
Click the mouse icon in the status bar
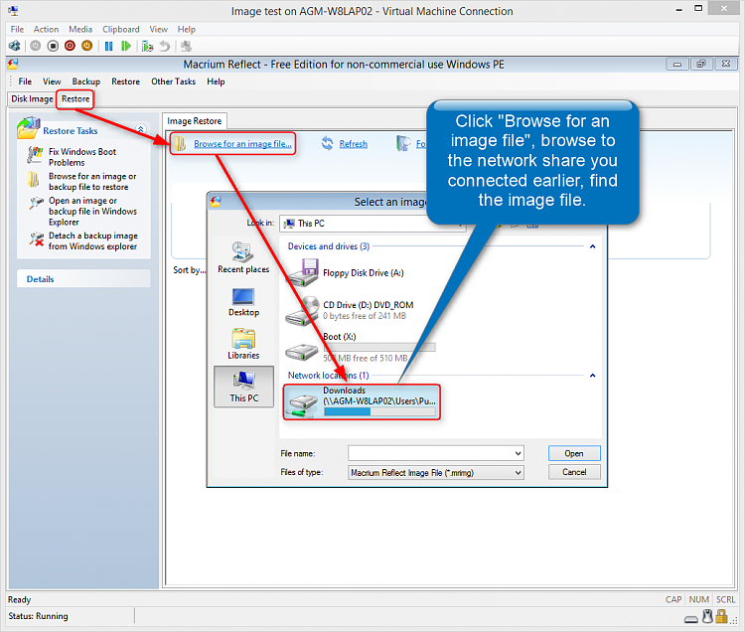[708, 616]
